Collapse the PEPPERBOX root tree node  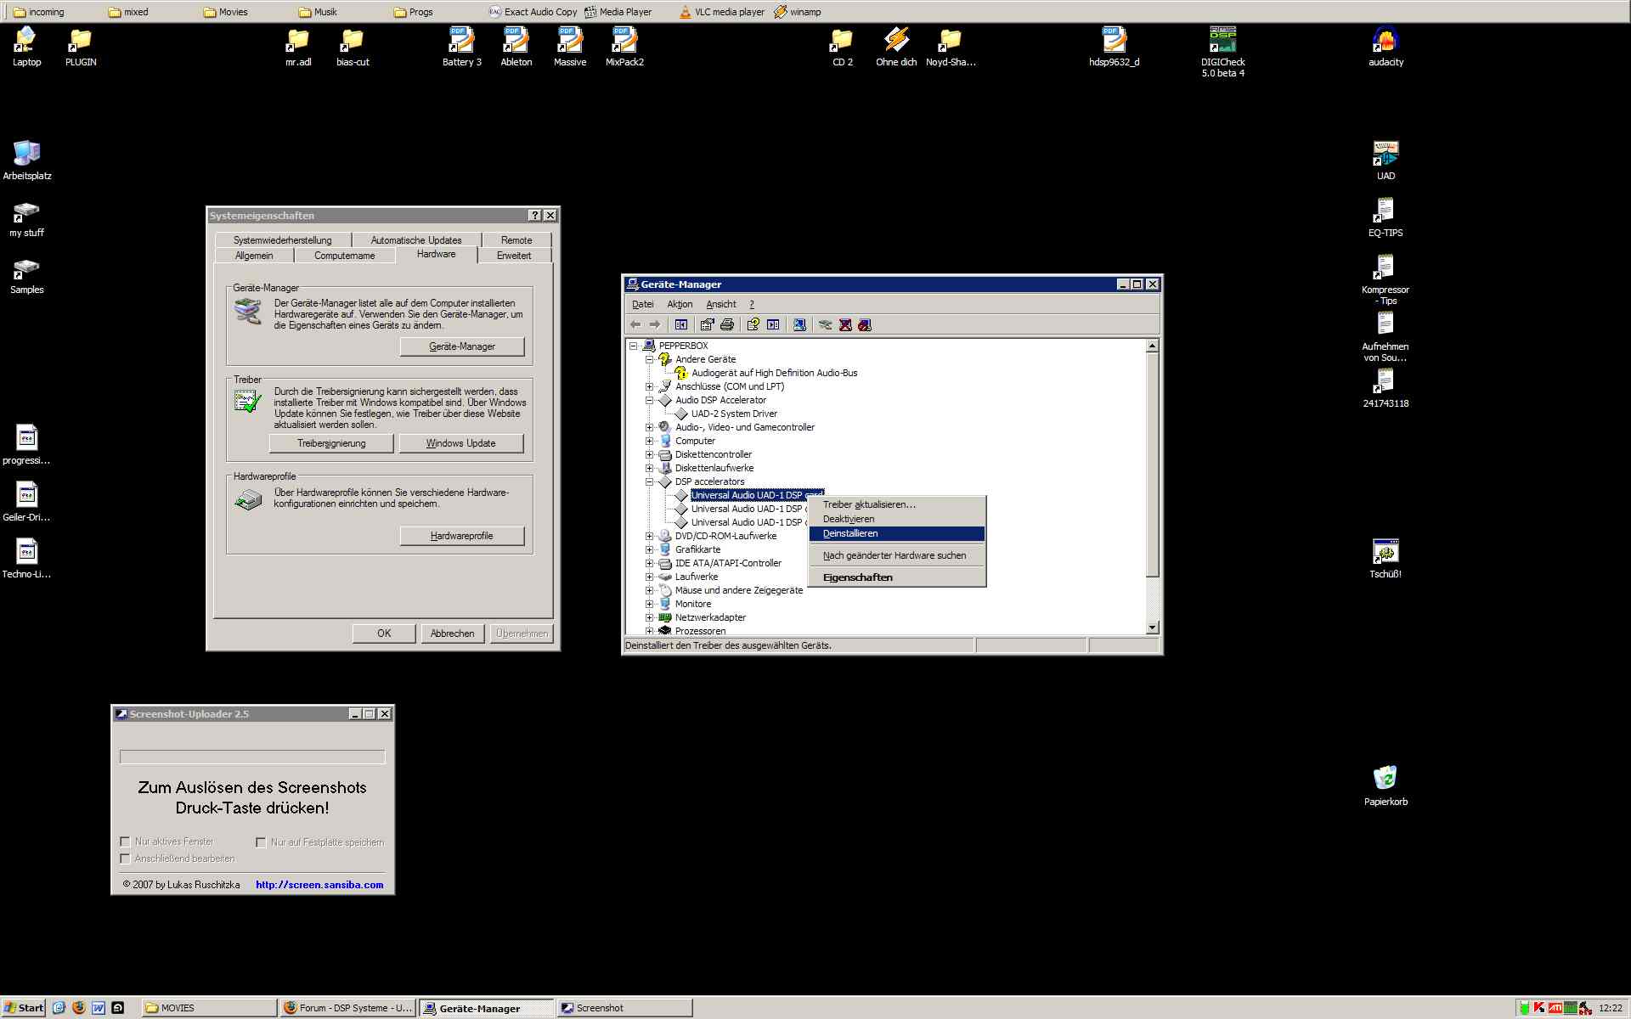click(x=633, y=346)
